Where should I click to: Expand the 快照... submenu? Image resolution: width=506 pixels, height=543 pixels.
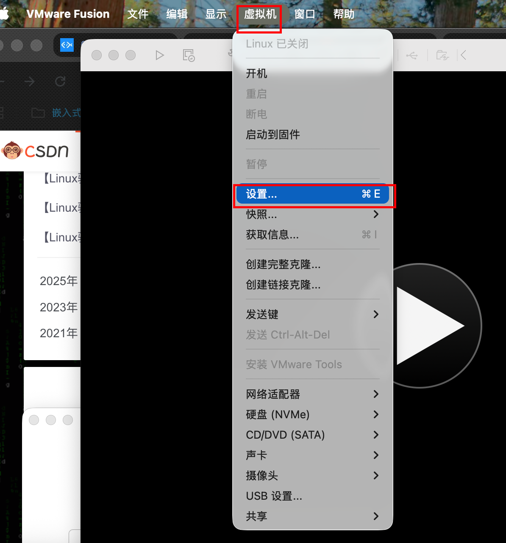313,214
